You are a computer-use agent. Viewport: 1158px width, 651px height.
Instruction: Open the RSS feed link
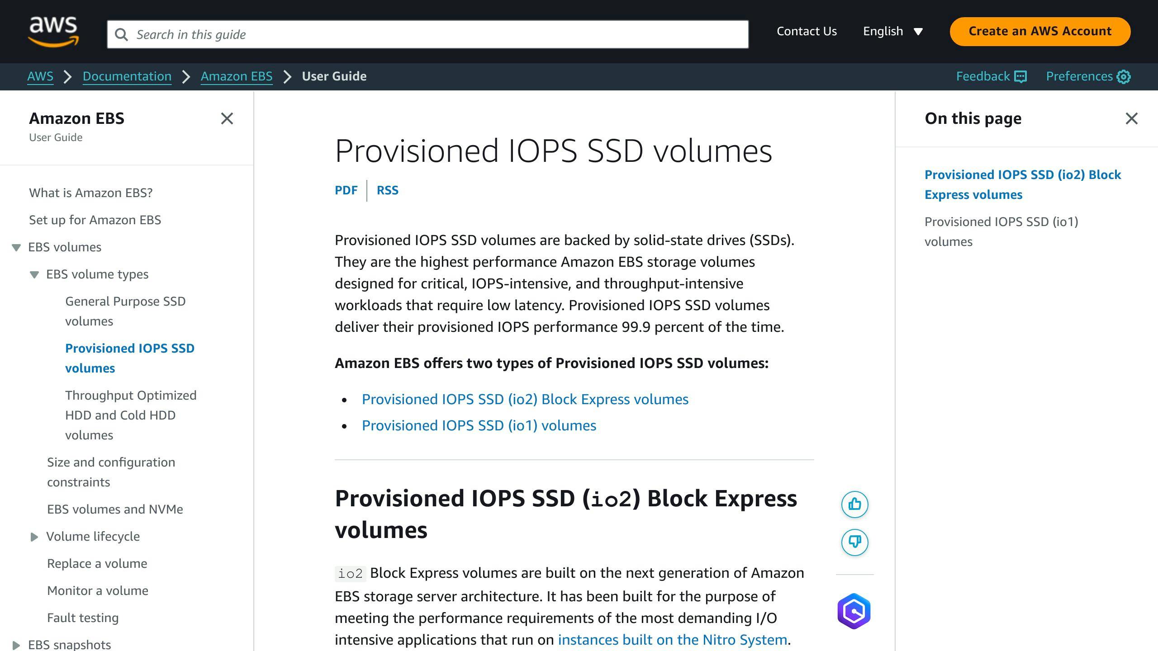(x=388, y=190)
